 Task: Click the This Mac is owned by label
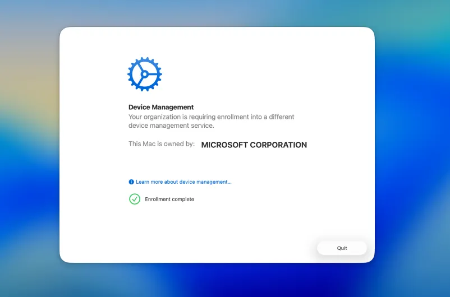click(x=161, y=144)
